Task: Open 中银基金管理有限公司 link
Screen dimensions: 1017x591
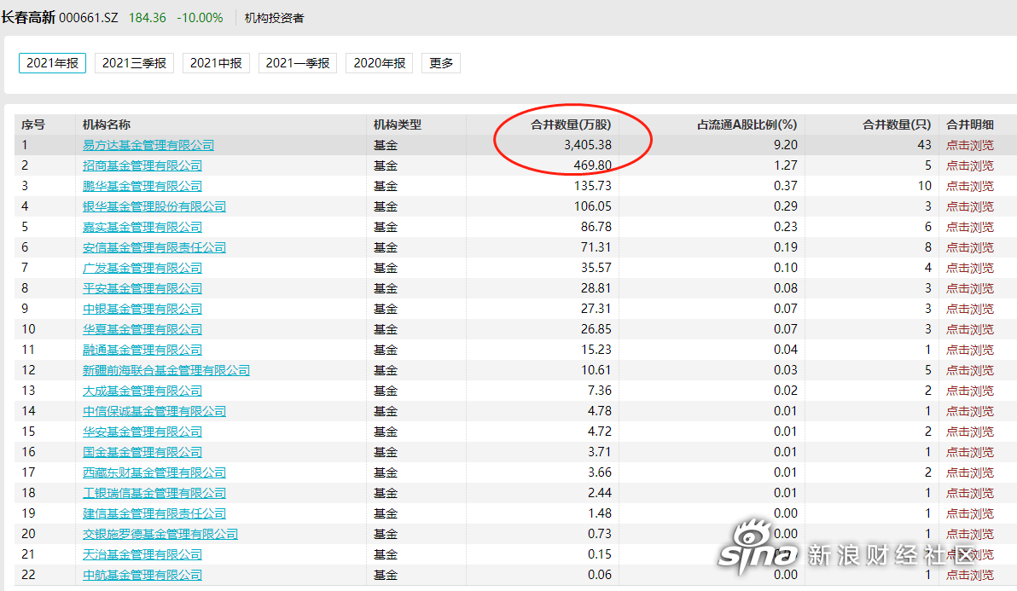Action: point(142,309)
